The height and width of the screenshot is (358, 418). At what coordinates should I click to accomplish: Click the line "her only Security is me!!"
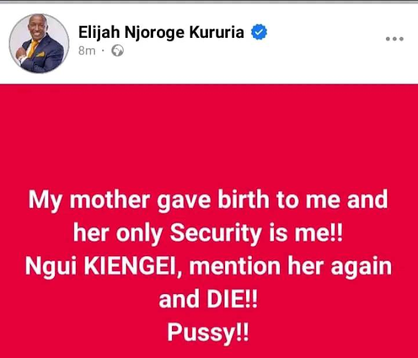208,233
